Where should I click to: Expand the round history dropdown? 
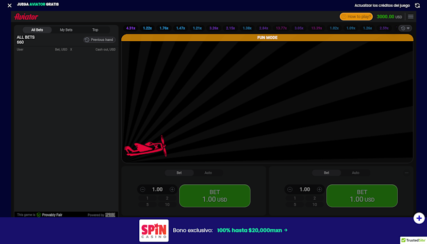(405, 28)
